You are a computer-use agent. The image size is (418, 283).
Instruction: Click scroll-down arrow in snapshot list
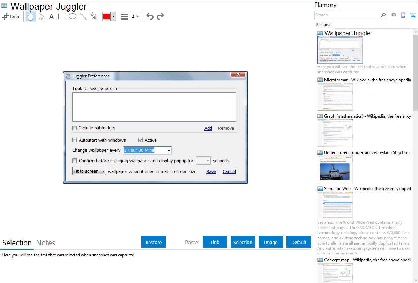click(x=415, y=280)
